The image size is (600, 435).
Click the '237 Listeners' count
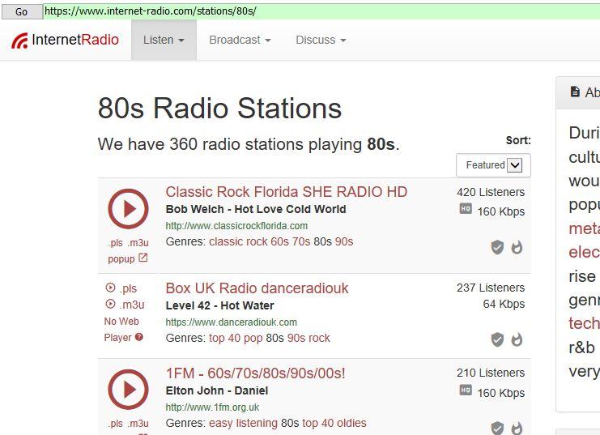click(x=491, y=288)
